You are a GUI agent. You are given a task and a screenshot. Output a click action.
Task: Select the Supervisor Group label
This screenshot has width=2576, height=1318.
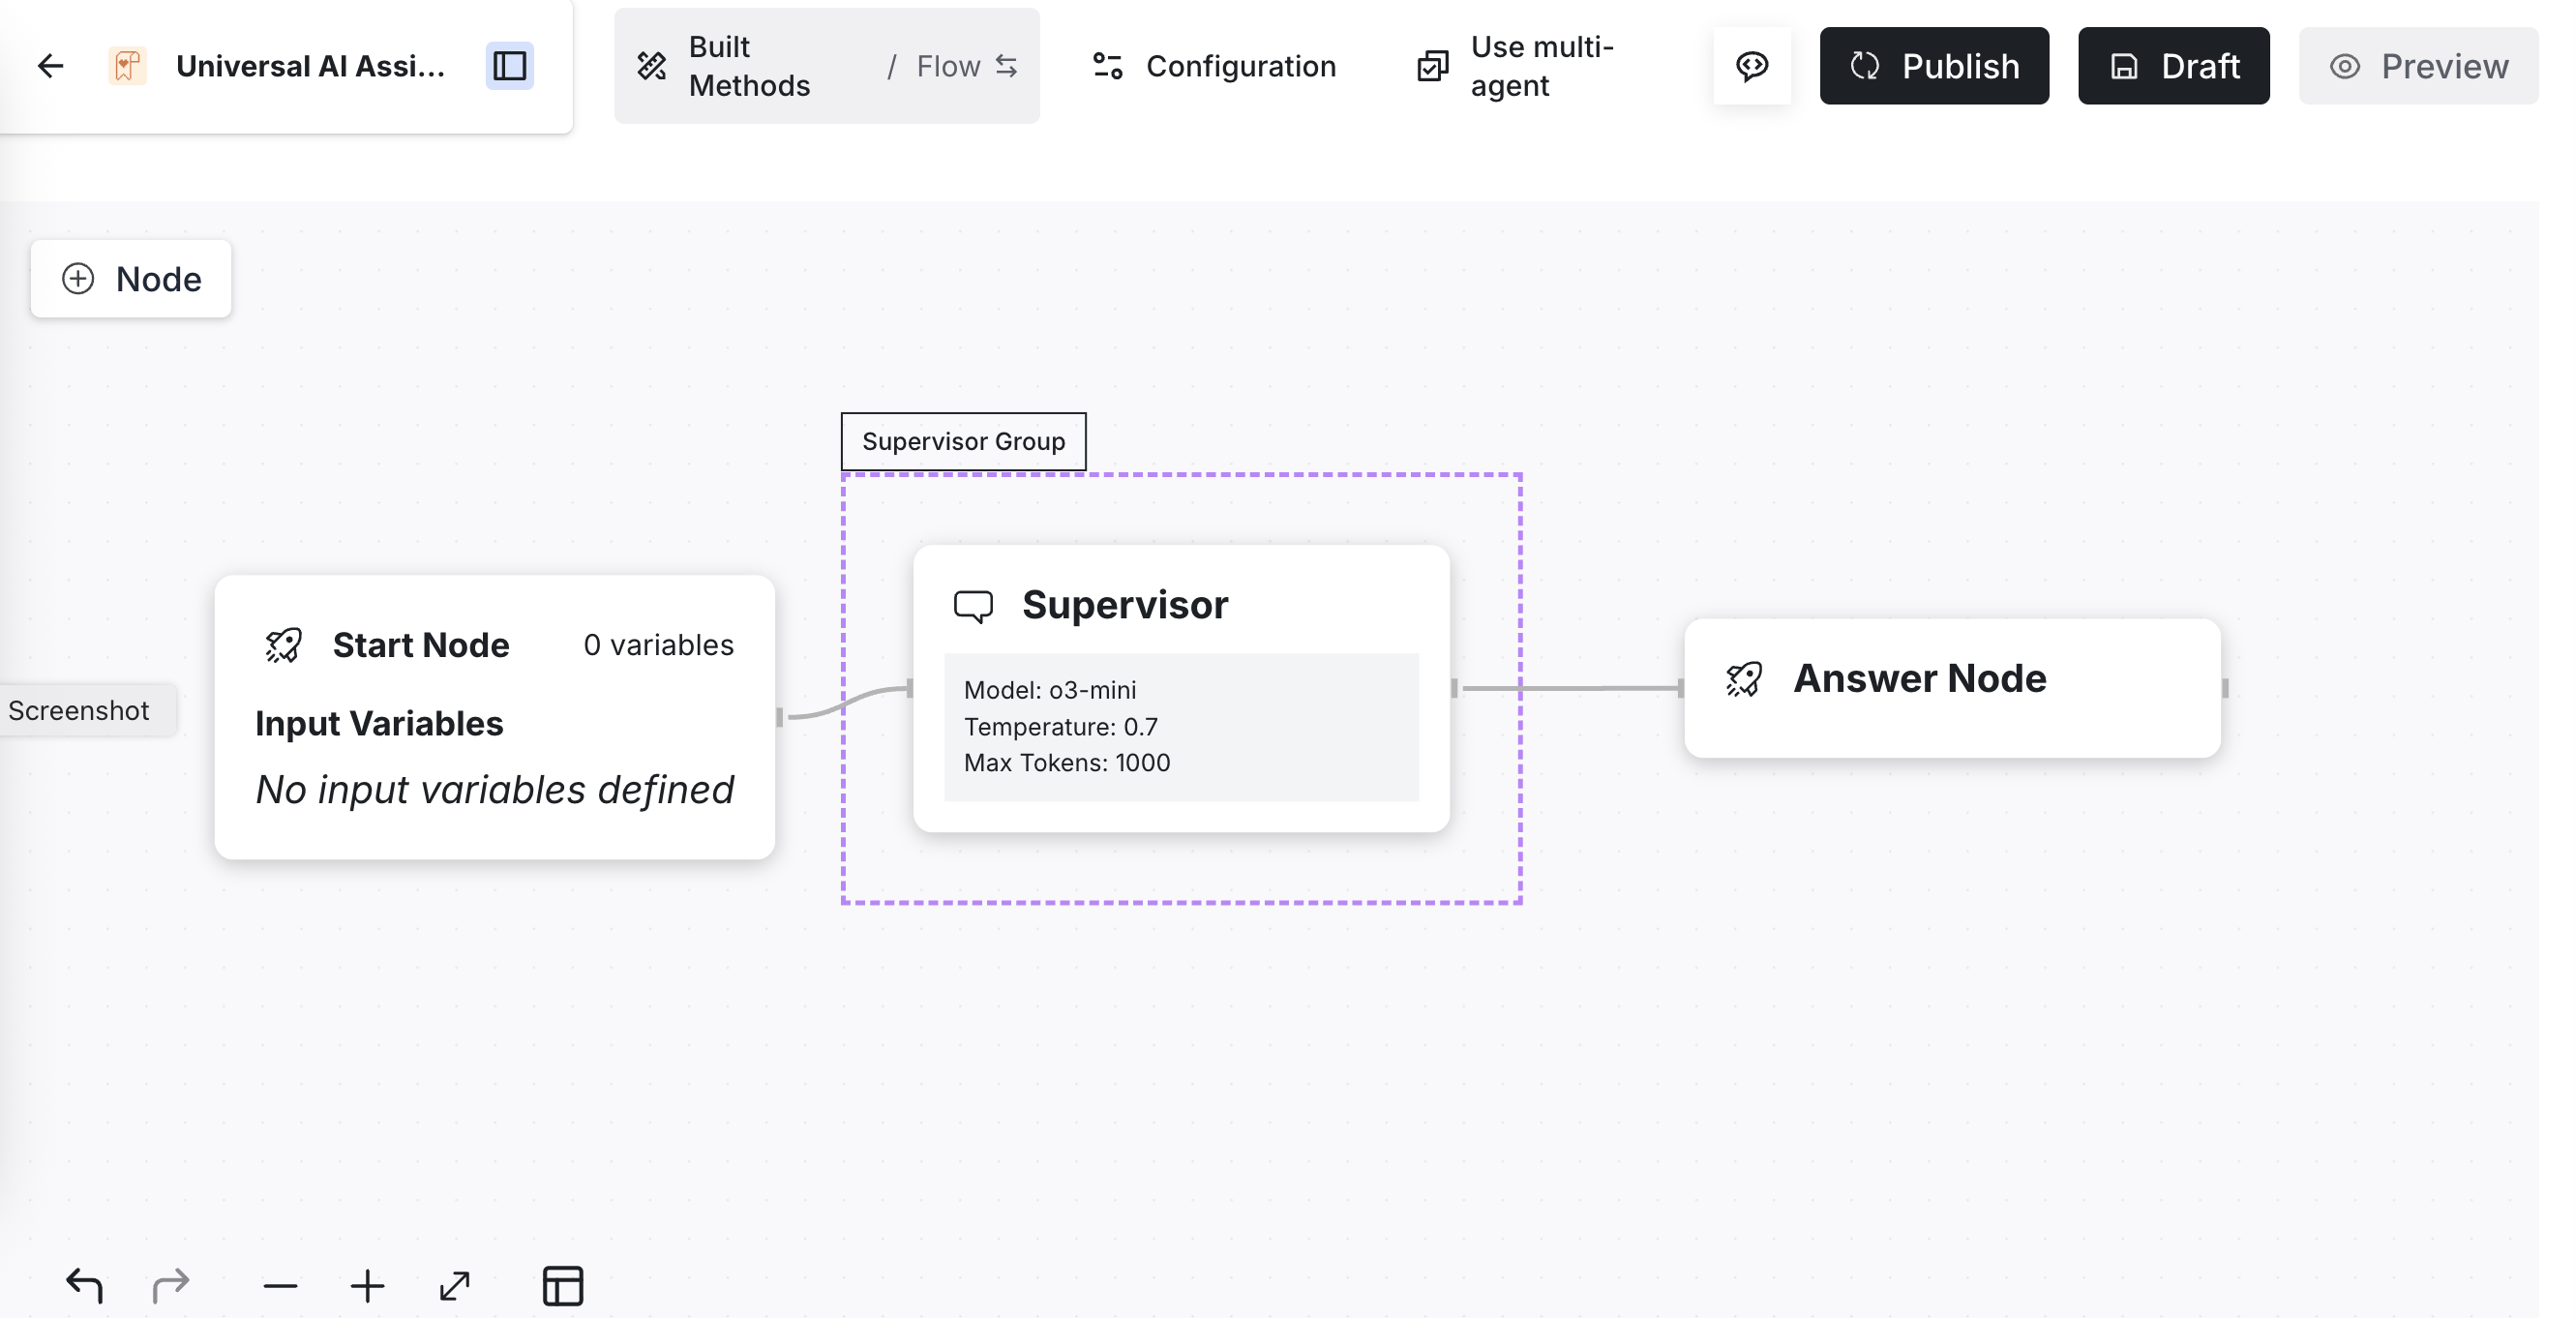[x=963, y=441]
